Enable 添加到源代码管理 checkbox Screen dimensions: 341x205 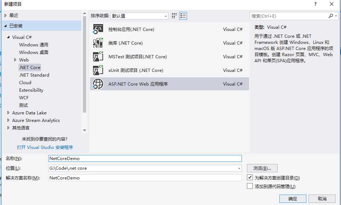point(250,186)
